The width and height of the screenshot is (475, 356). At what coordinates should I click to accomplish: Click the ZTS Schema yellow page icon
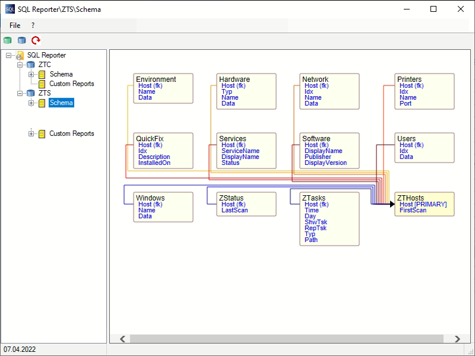coord(42,103)
